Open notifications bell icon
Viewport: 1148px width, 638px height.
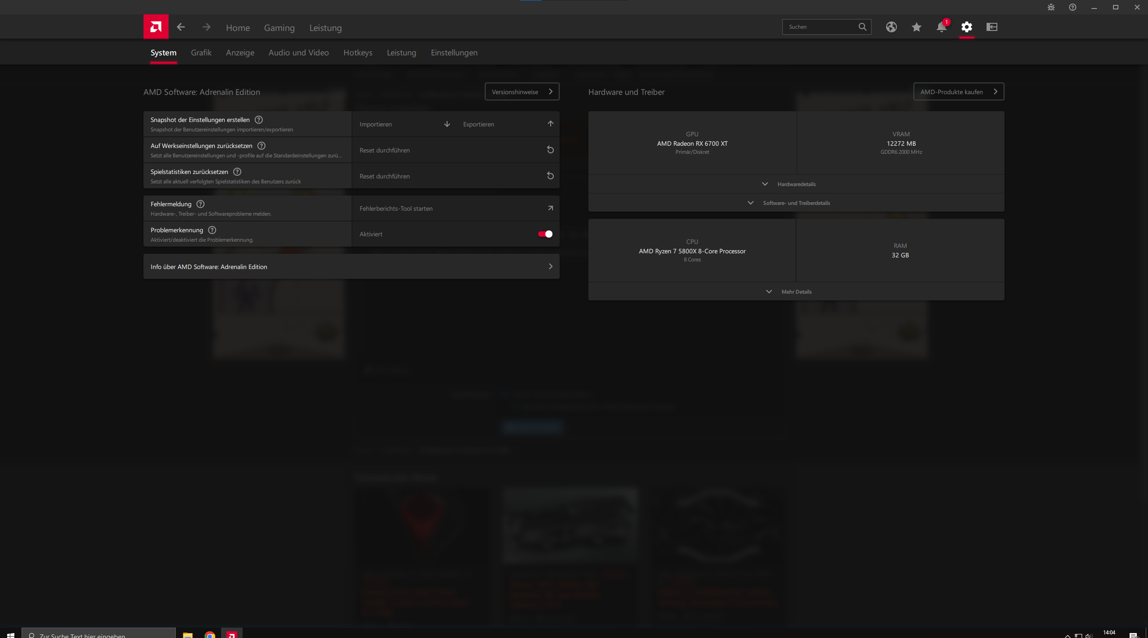[x=941, y=27]
